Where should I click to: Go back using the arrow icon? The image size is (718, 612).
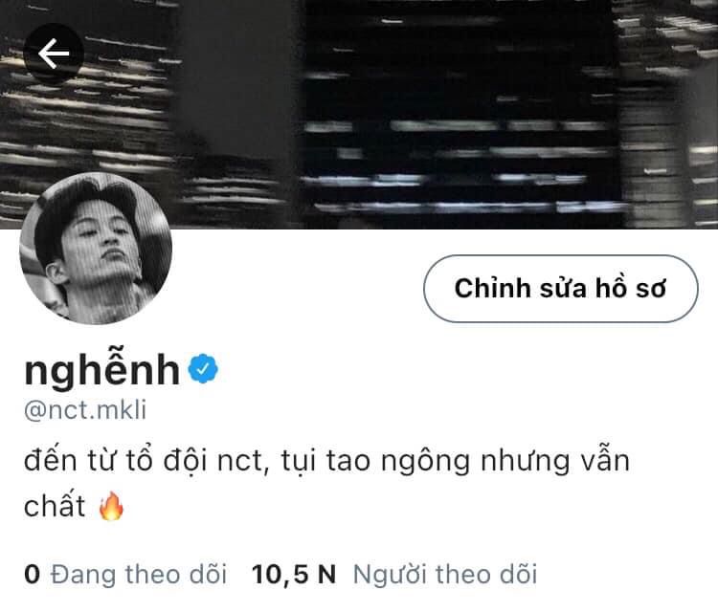point(54,54)
